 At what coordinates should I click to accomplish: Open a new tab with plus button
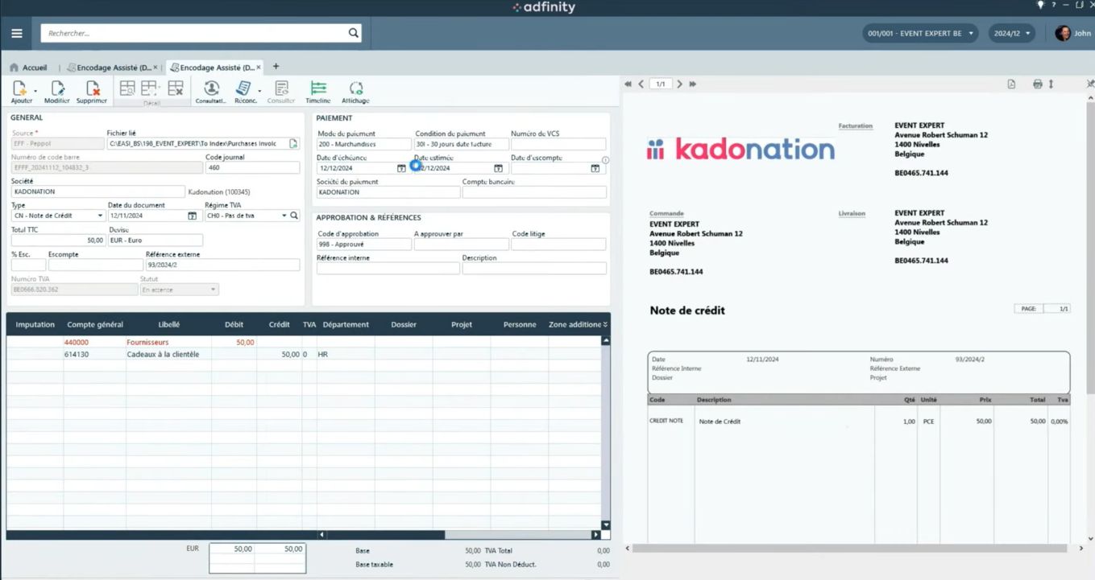(x=276, y=67)
